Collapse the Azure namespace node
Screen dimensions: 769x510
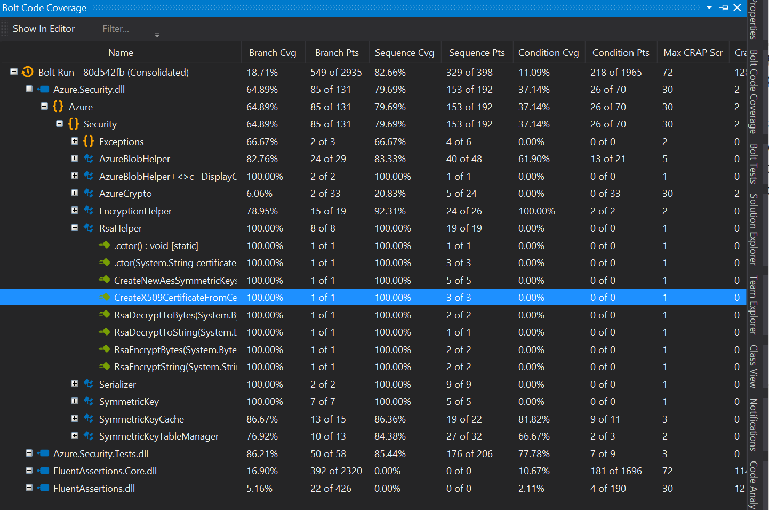(44, 106)
